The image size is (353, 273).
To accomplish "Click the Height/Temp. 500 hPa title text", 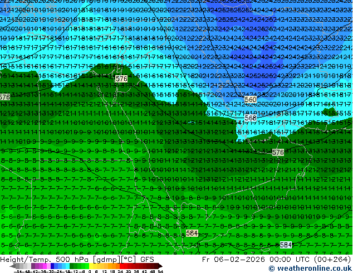I will point(45,260).
